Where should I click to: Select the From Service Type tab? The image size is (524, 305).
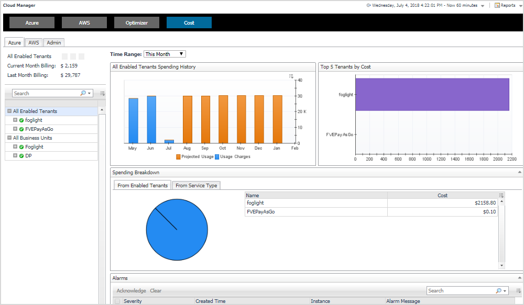pyautogui.click(x=196, y=186)
